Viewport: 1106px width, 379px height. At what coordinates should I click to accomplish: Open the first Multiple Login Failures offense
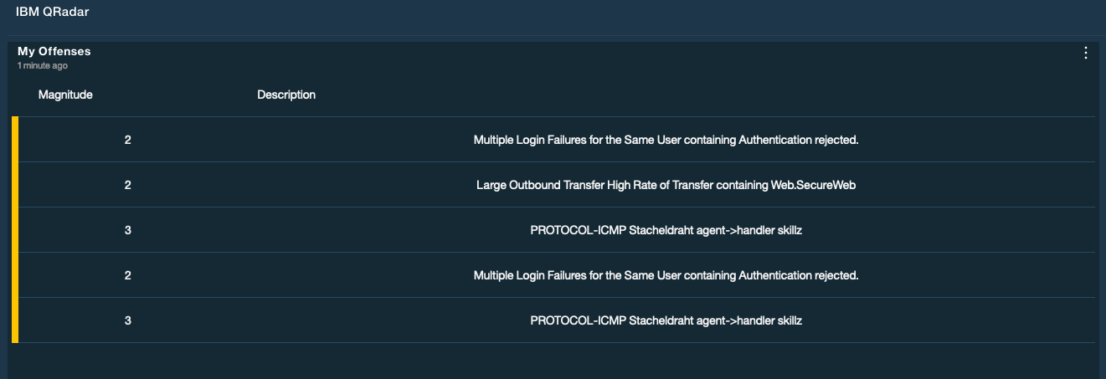point(666,140)
